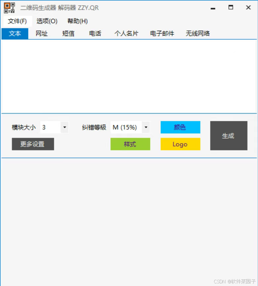Maximize the ZZY.QR window
The height and width of the screenshot is (286, 258).
[x=231, y=8]
